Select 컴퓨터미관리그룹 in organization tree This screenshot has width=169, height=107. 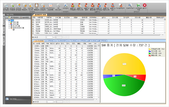coord(18,28)
